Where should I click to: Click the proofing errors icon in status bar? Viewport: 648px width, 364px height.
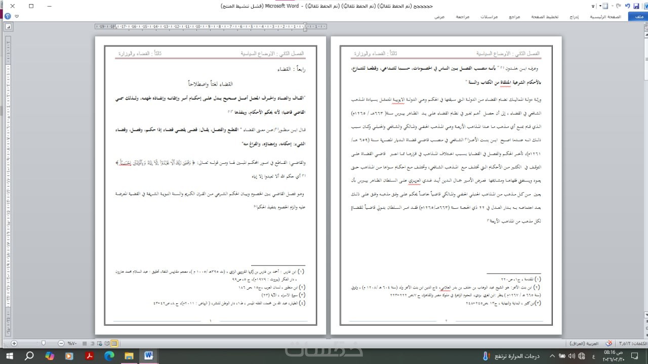[x=609, y=343]
